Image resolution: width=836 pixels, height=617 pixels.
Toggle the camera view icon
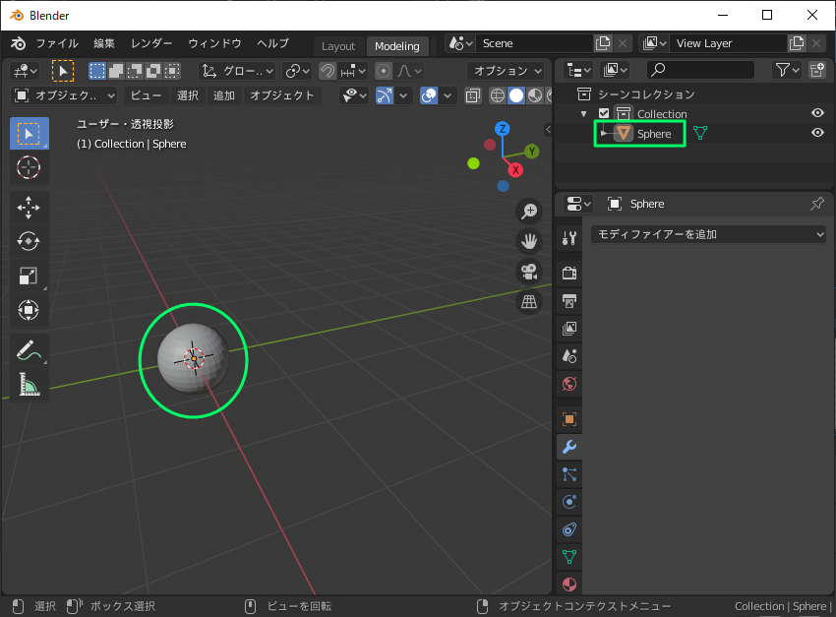[x=529, y=272]
